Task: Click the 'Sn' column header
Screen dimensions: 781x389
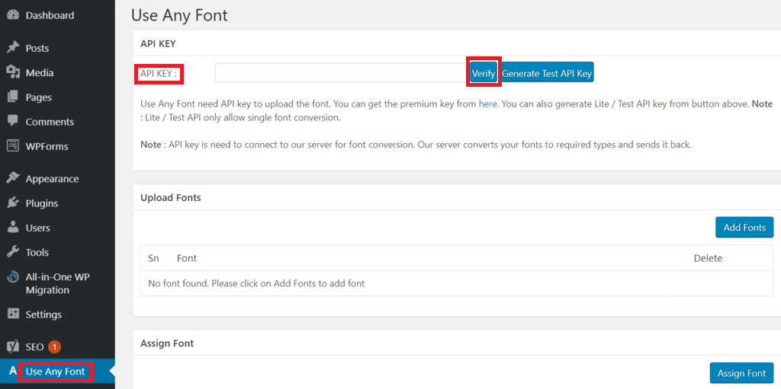Action: tap(153, 258)
